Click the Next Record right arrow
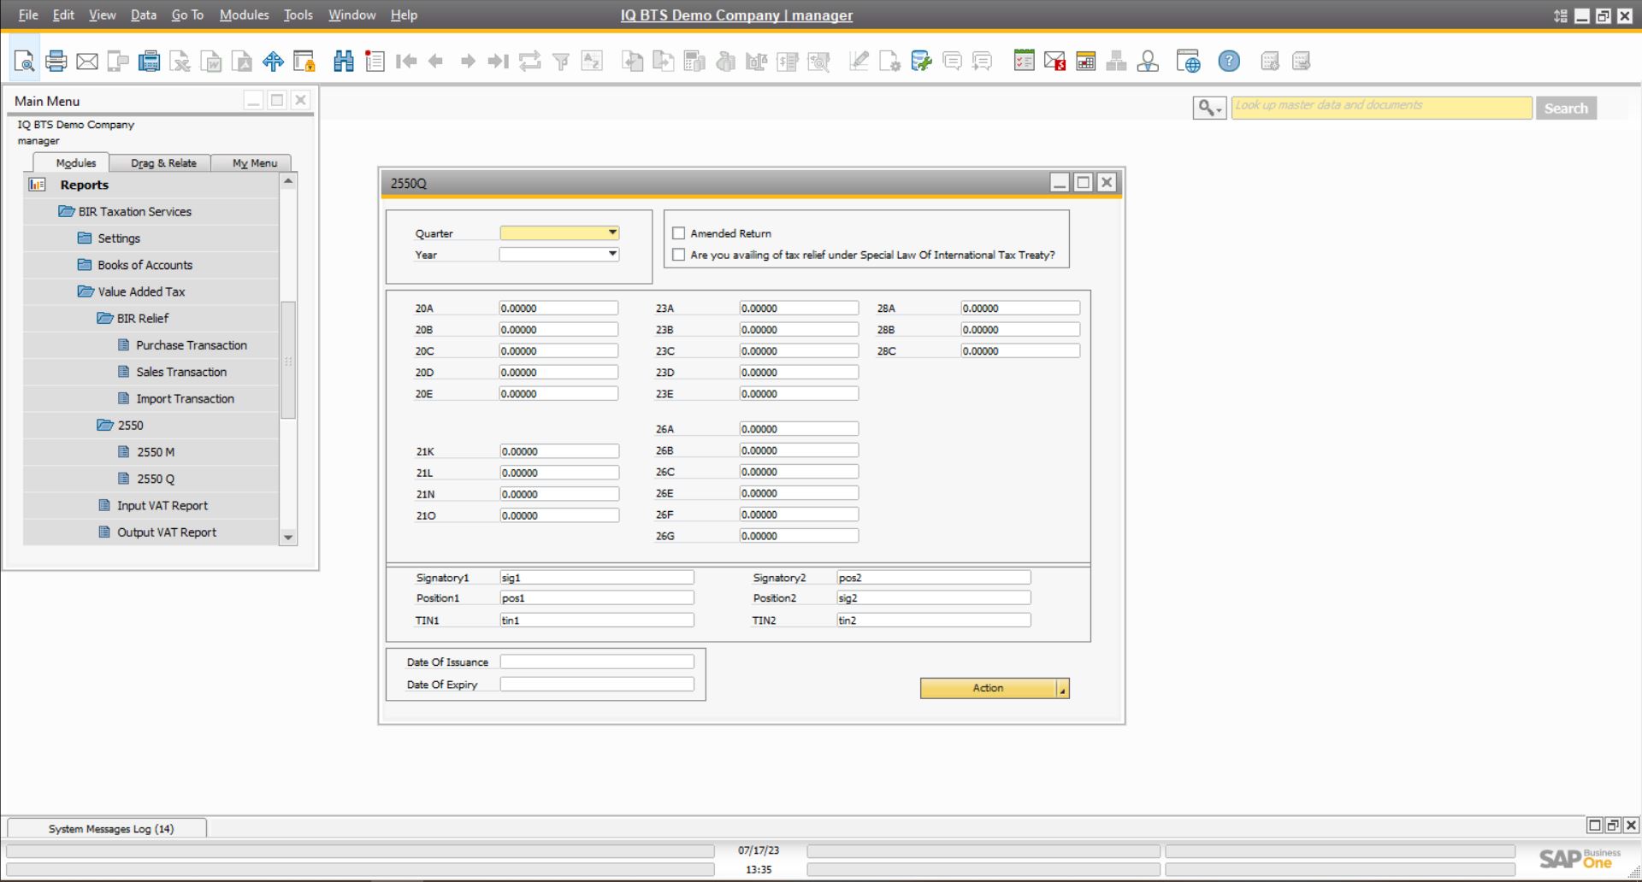This screenshot has height=882, width=1642. 468,62
